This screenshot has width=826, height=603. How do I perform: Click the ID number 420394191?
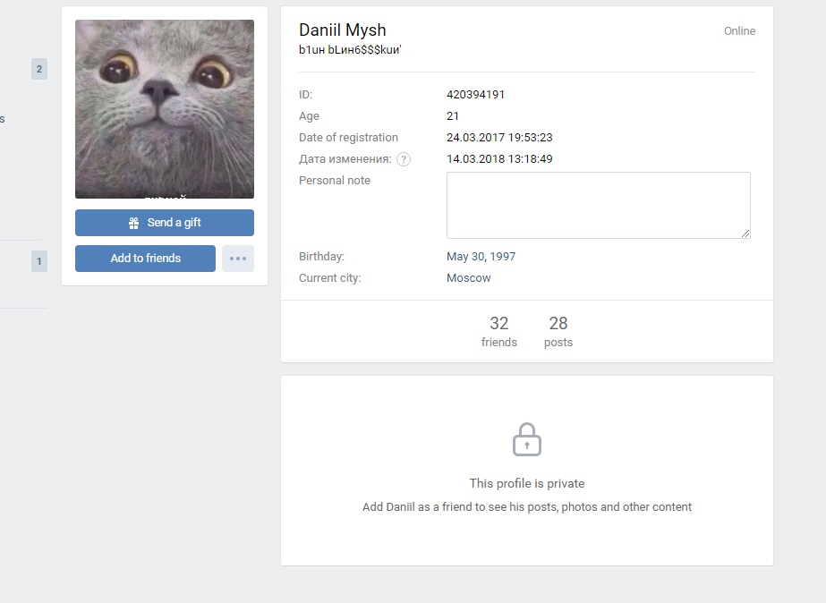click(476, 95)
